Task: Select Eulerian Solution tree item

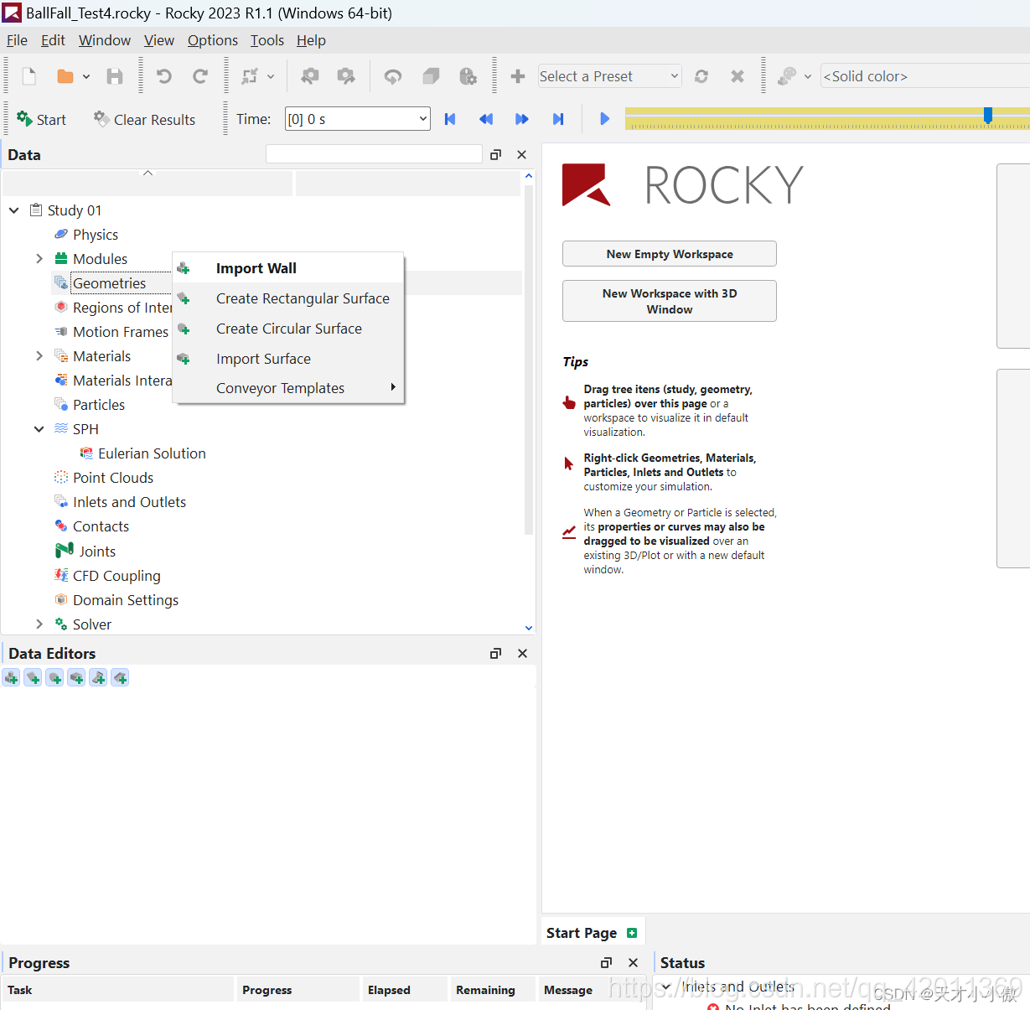Action: click(x=152, y=453)
